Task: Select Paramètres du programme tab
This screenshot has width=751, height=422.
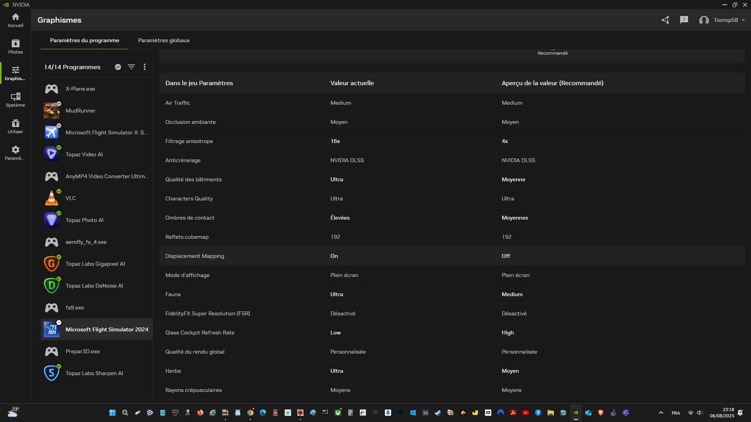Action: 84,40
